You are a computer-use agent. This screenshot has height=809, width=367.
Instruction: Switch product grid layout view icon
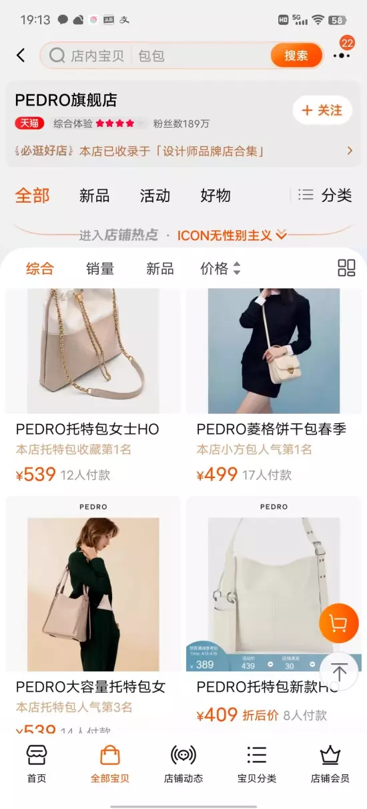[346, 269]
